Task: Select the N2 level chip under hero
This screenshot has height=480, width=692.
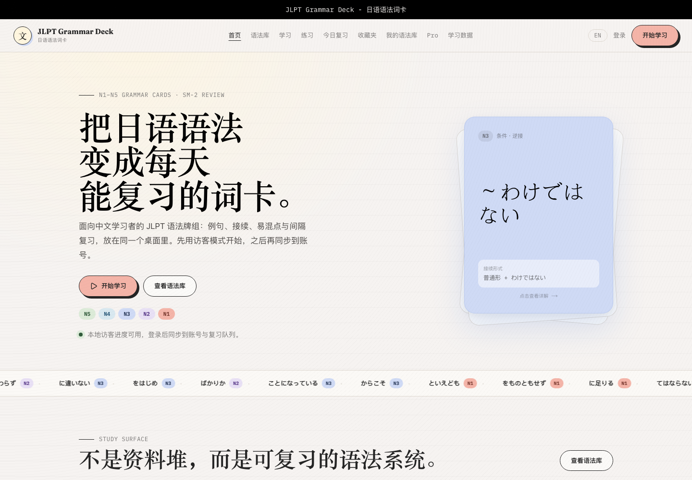Action: 147,314
